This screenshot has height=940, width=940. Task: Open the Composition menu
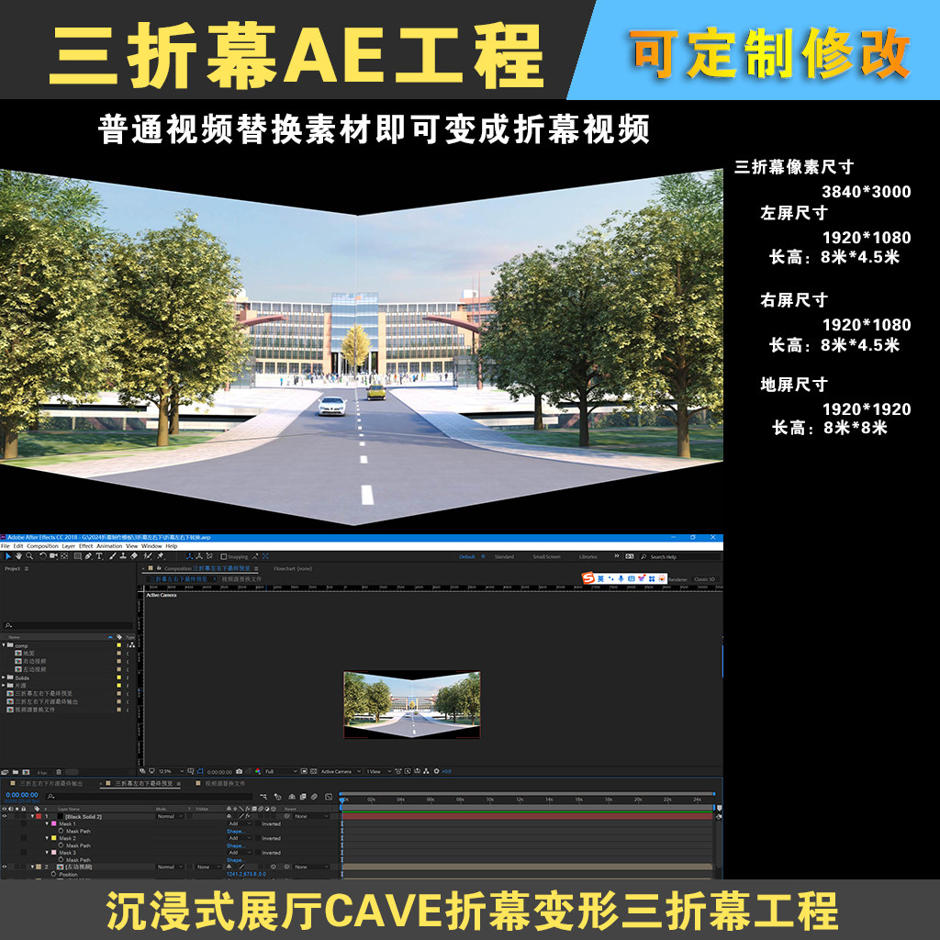click(42, 546)
